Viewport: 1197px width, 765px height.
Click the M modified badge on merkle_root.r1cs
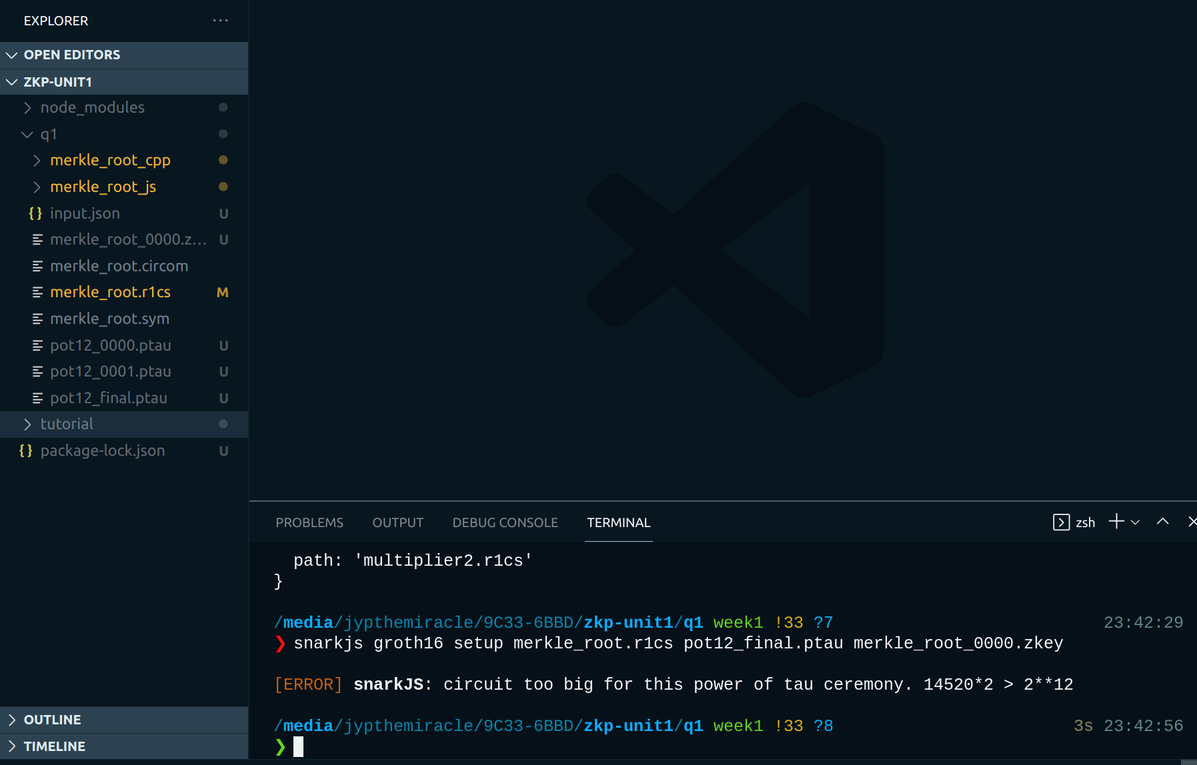click(223, 293)
